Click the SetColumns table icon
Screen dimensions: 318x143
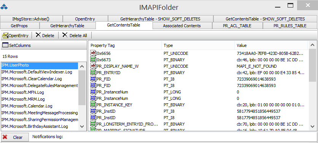point(5,45)
